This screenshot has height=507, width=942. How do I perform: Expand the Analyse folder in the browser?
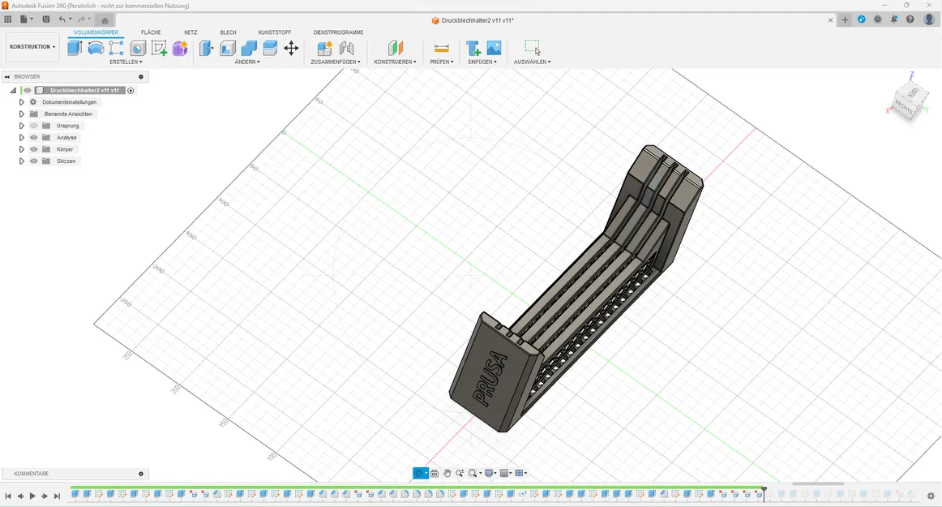tap(21, 137)
